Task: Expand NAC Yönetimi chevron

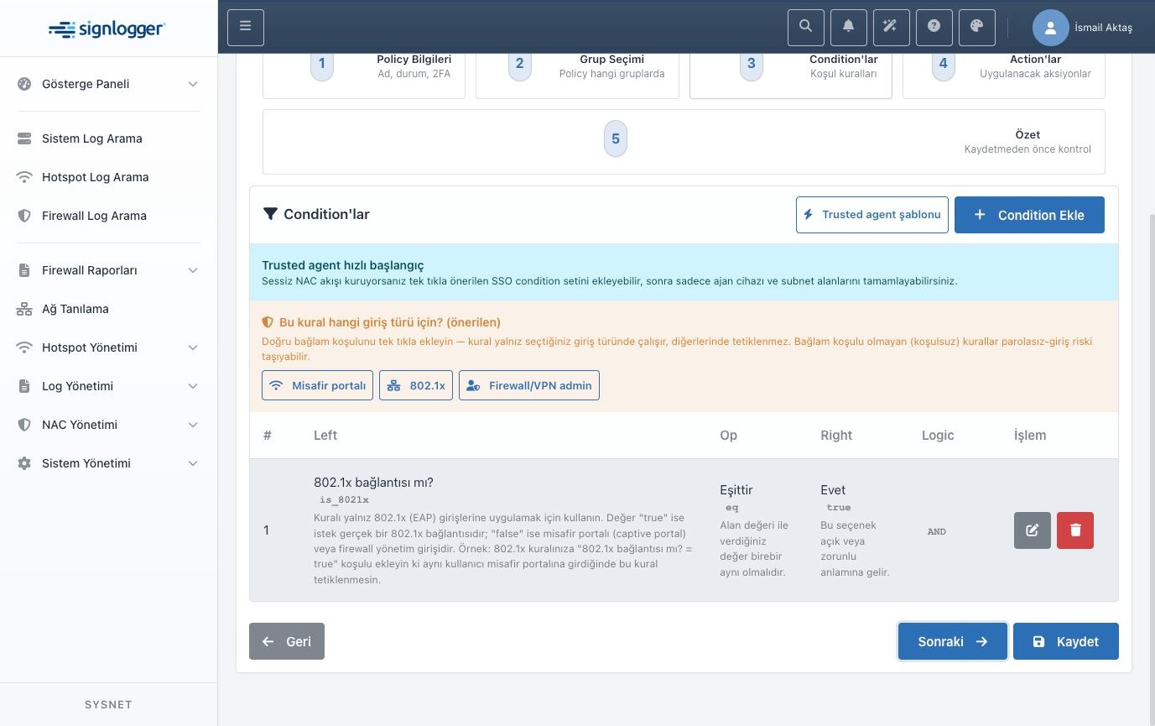Action: tap(193, 425)
